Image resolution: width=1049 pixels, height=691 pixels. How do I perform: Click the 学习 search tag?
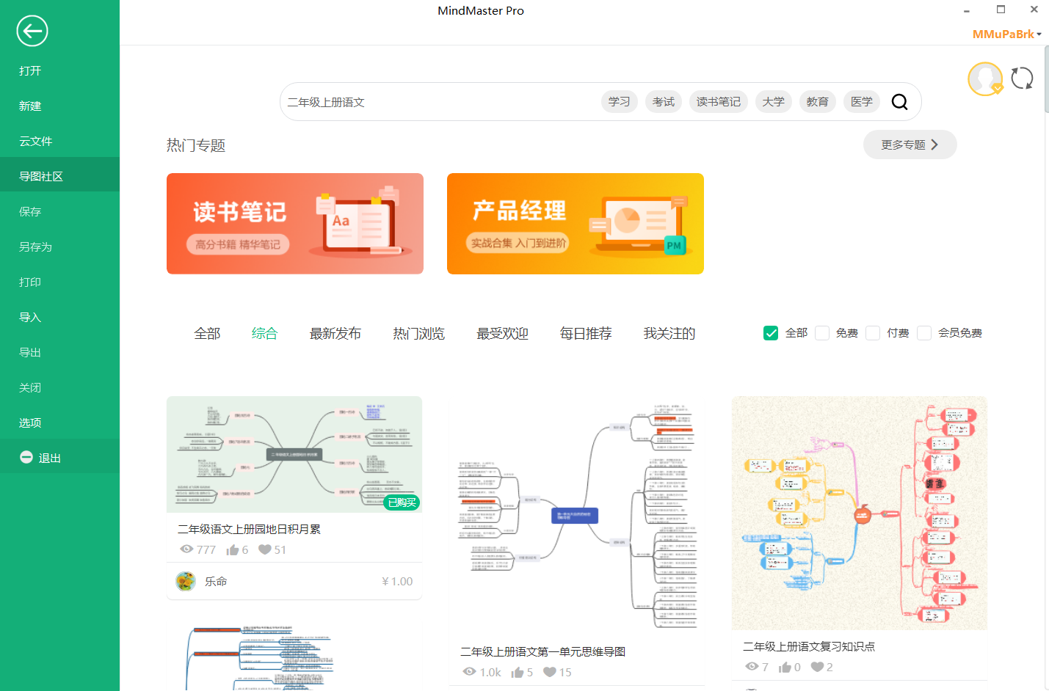pos(620,102)
